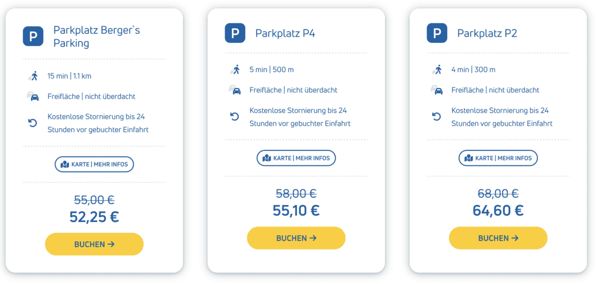View Karte | Mehr Infos for Parkplatz P2
Viewport: 597px width, 285px height.
point(498,158)
